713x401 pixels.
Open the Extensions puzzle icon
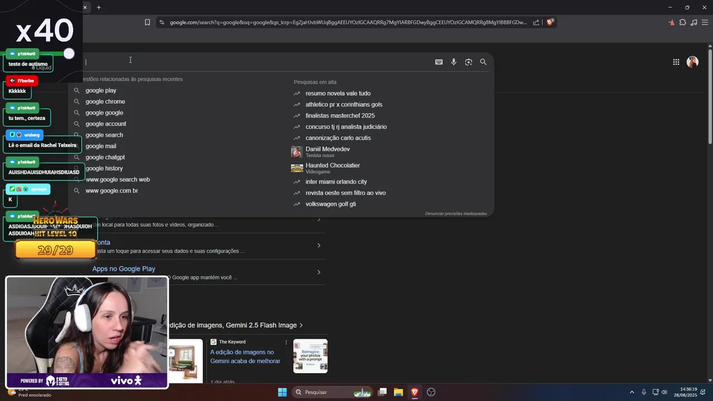(x=682, y=22)
